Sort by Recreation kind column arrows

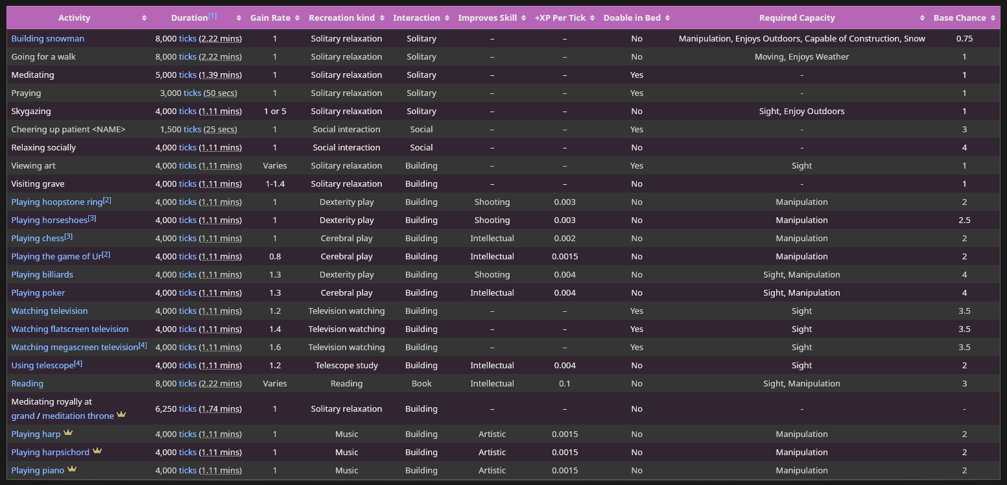point(382,18)
